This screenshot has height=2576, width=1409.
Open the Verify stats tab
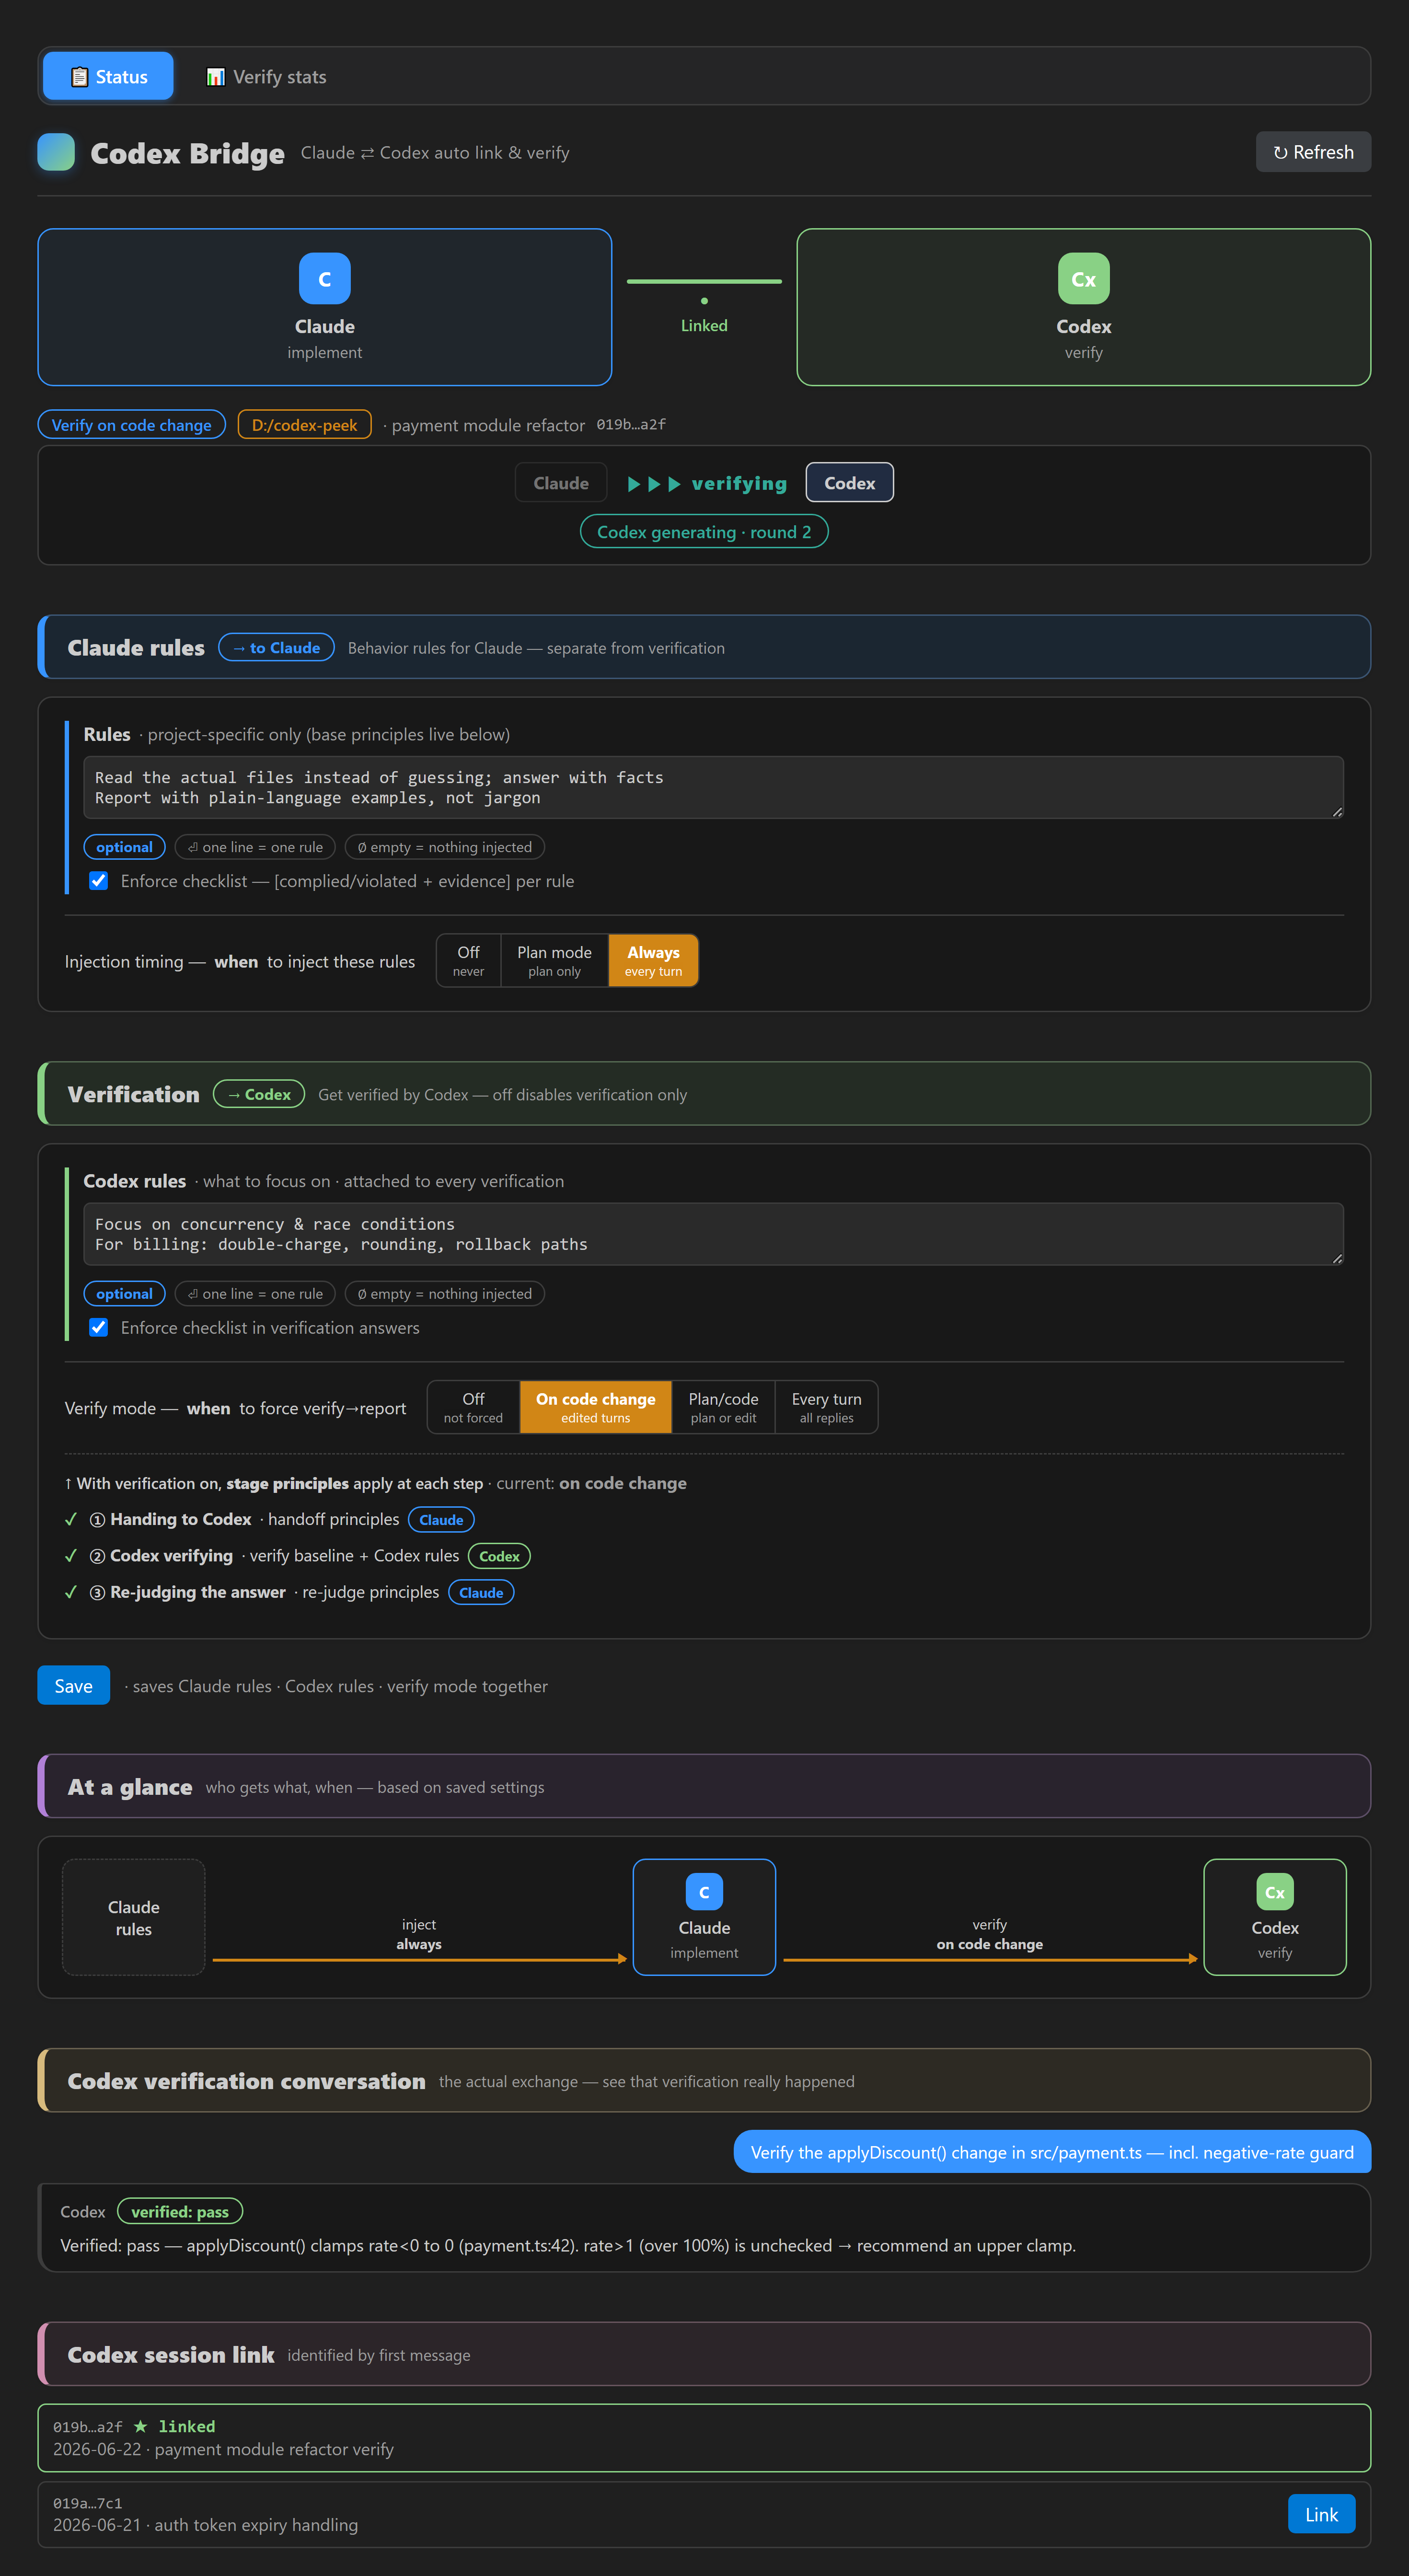point(266,76)
